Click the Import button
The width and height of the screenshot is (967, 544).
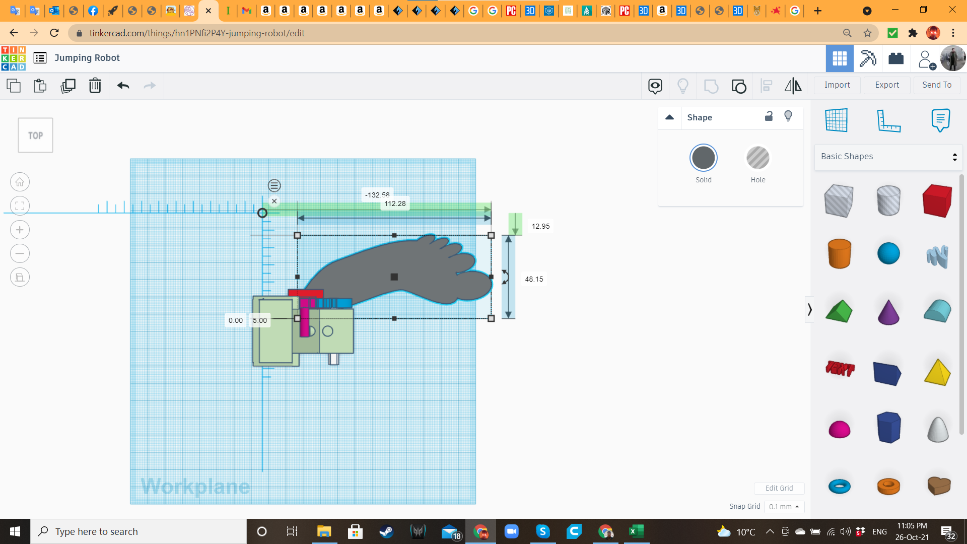pos(837,85)
